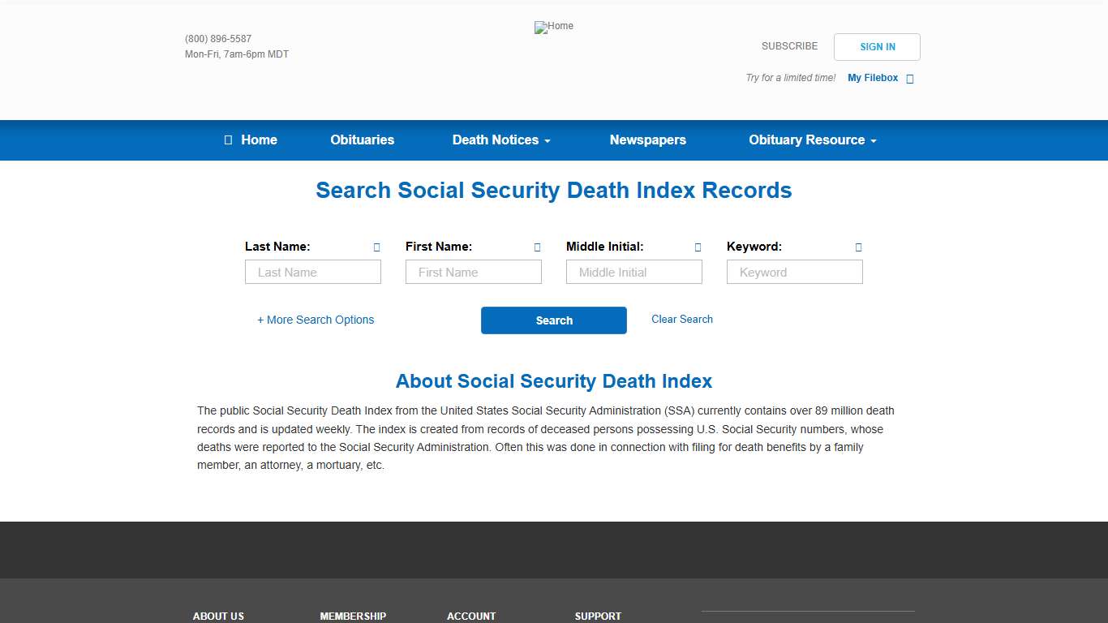Open the Obituary Resource dropdown menu

point(811,140)
